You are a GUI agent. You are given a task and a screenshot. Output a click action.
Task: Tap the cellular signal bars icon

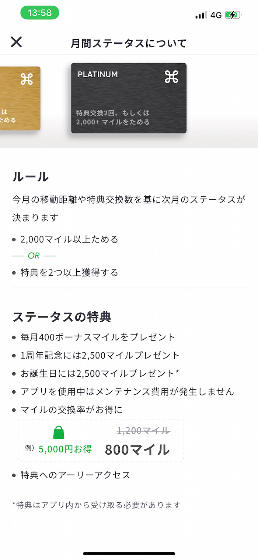(x=201, y=15)
